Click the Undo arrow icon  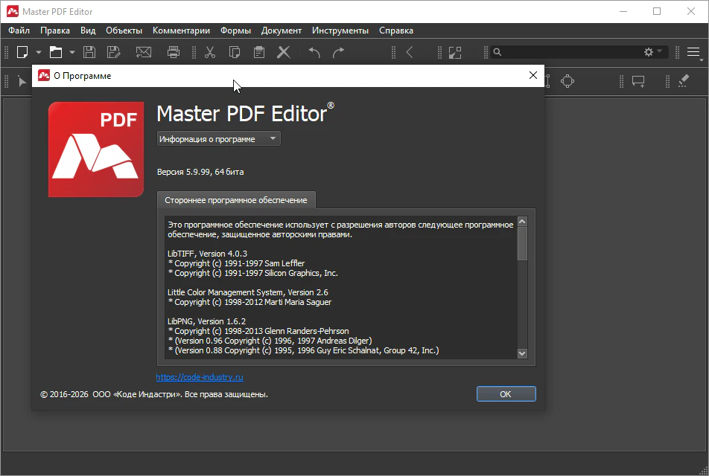(x=314, y=52)
